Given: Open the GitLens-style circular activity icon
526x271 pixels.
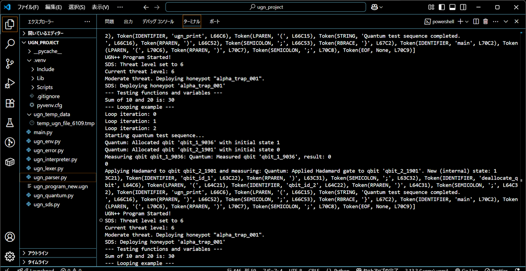Looking at the screenshot, I should 10,142.
